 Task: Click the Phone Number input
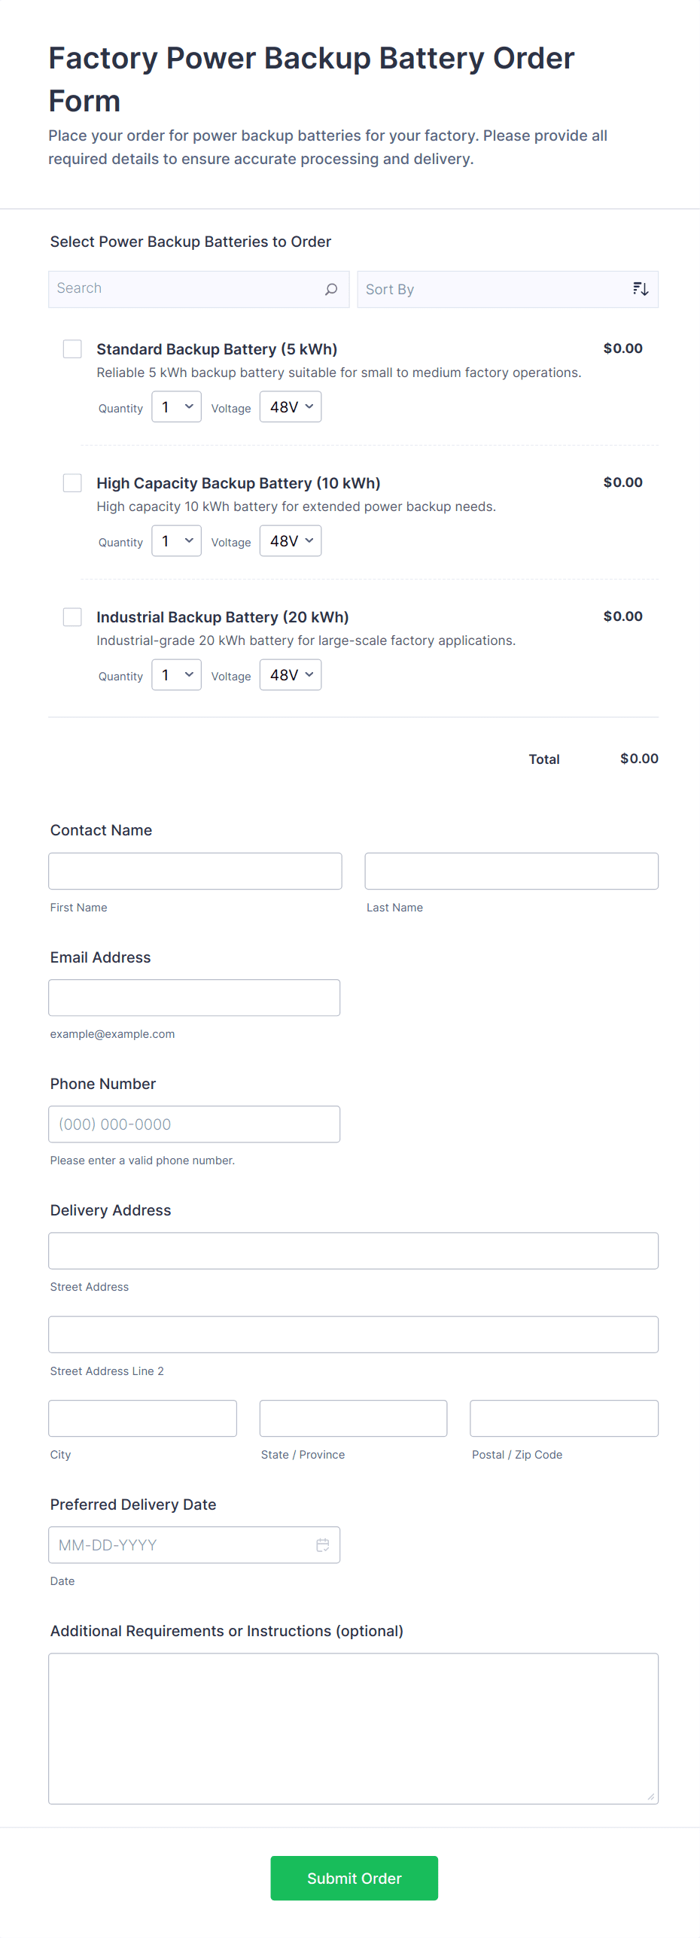click(x=194, y=1124)
